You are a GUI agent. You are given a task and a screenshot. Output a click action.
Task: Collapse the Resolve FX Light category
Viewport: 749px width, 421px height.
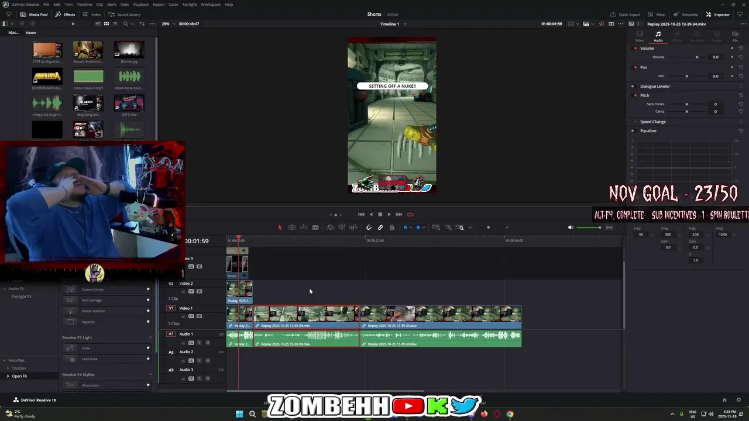pos(150,337)
